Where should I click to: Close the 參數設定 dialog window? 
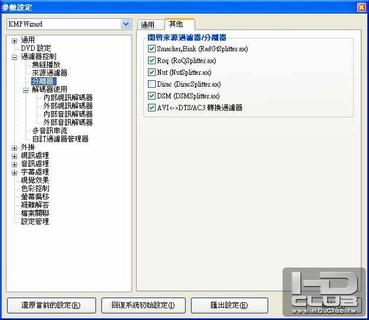(361, 7)
